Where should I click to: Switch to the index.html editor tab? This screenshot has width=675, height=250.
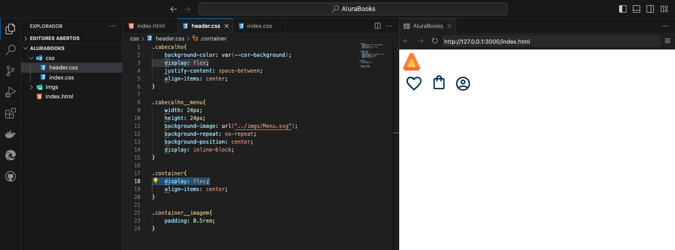click(150, 26)
